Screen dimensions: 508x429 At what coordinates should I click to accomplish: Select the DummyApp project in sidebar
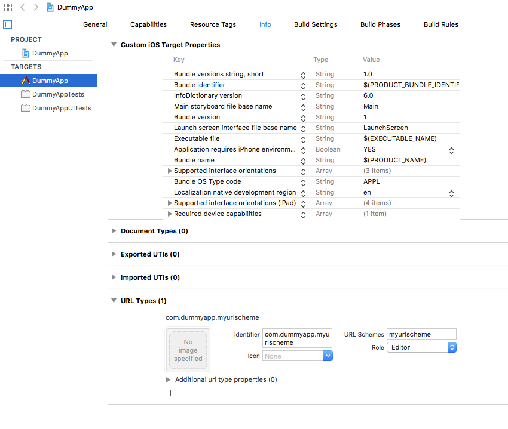tap(50, 53)
